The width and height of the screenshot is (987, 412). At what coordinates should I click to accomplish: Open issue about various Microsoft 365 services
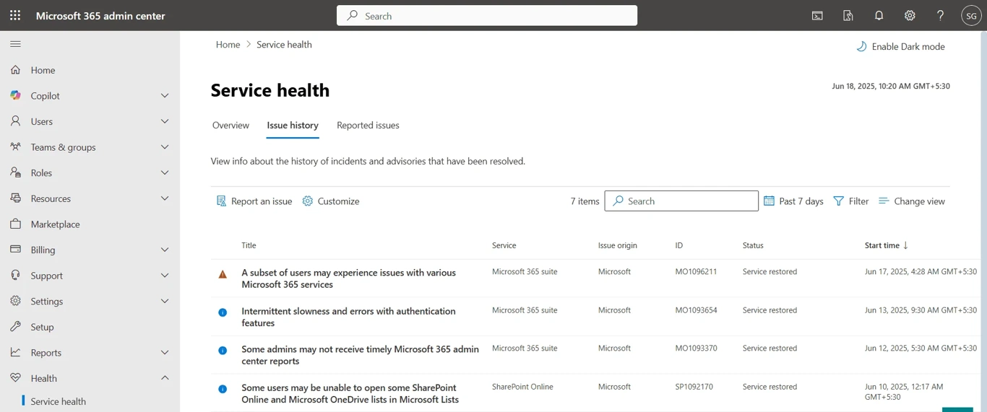[x=349, y=279]
